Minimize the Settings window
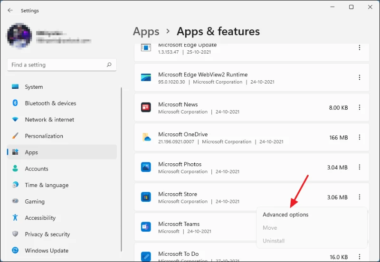 coord(332,7)
